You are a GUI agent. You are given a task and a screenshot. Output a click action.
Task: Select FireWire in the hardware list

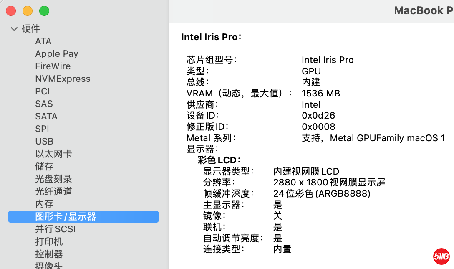pos(53,66)
